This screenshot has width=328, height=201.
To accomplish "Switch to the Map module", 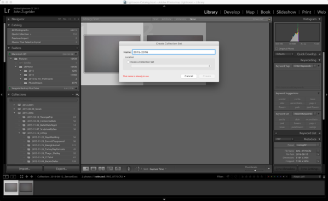I will pos(250,12).
